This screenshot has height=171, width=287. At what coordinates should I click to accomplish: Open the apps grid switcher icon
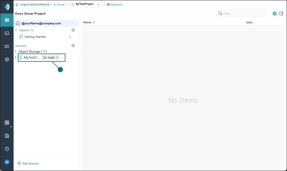pos(7,122)
